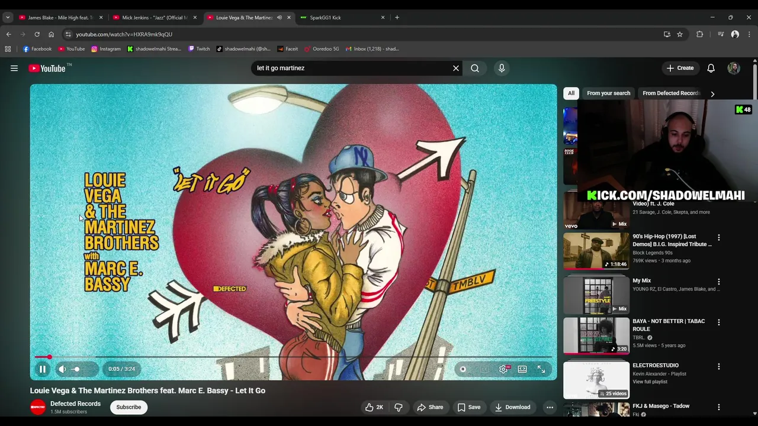Enter full screen video mode
The image size is (758, 426).
[x=541, y=369]
